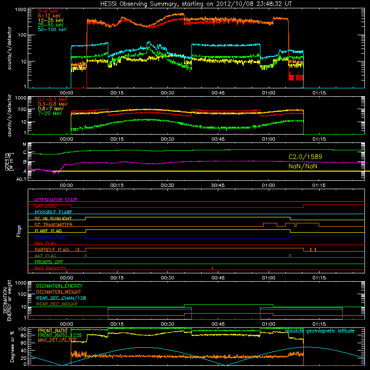Image resolution: width=370 pixels, height=370 pixels.
Task: Click the DECIMATION_ENERGY legend entry
Action: pyautogui.click(x=59, y=286)
